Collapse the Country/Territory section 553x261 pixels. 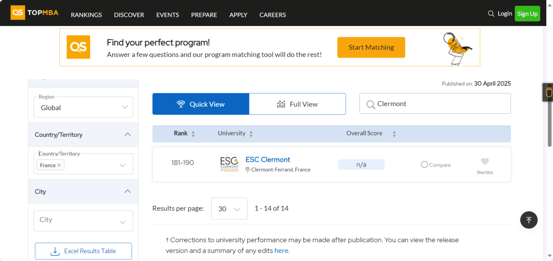[x=128, y=135]
